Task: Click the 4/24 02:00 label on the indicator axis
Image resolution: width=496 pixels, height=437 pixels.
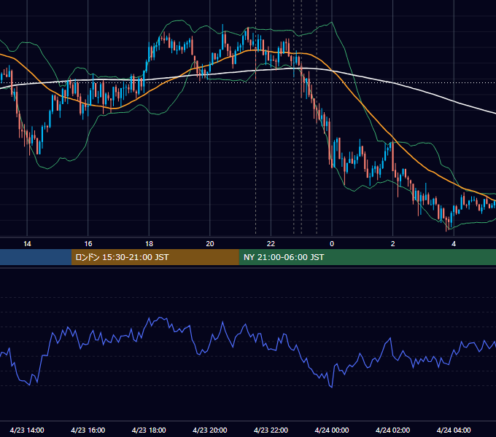Action: pos(393,430)
